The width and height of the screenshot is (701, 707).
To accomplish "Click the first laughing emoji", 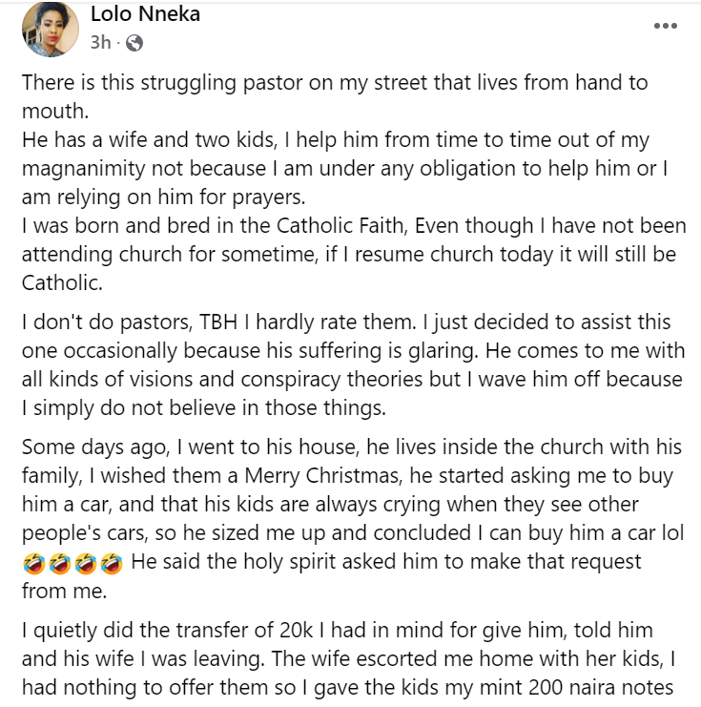I will pyautogui.click(x=32, y=562).
